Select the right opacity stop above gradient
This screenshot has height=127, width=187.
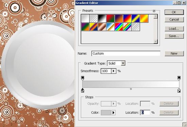point(179,78)
